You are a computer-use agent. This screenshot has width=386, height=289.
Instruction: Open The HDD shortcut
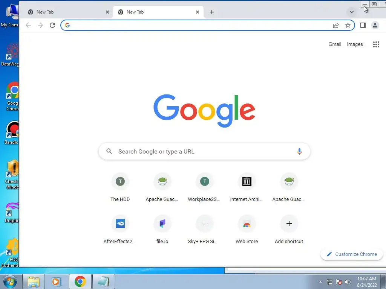click(x=120, y=187)
